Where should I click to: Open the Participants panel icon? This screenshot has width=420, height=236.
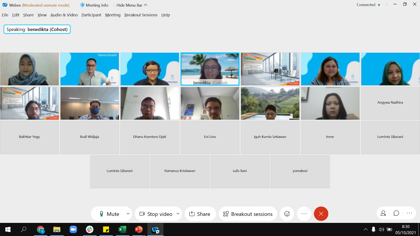383,213
